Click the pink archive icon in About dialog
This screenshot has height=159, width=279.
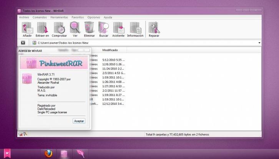point(27,78)
